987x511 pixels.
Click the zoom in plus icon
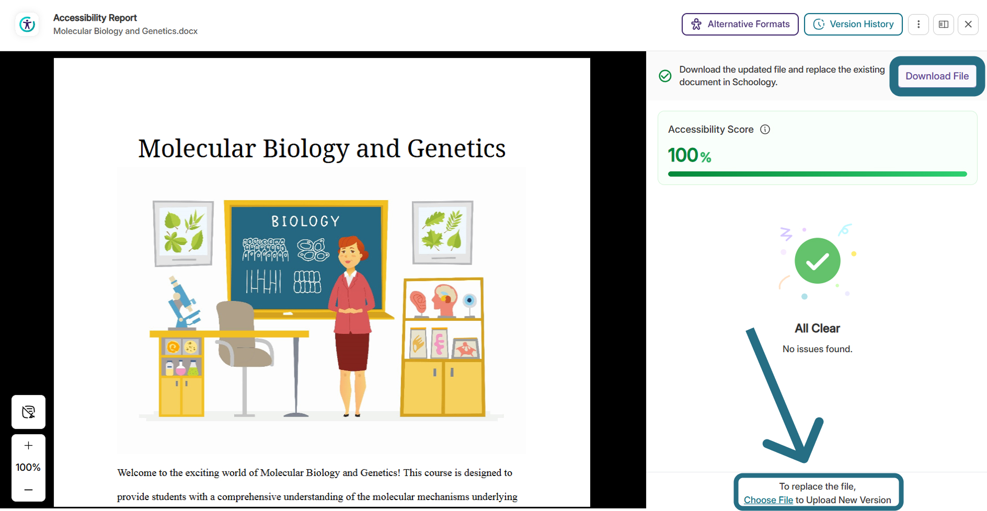(x=28, y=446)
